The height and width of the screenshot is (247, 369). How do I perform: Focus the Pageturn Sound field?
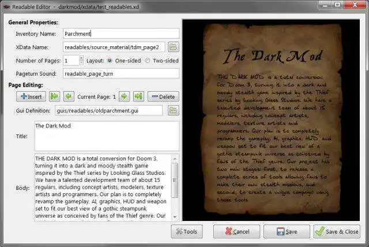click(121, 73)
